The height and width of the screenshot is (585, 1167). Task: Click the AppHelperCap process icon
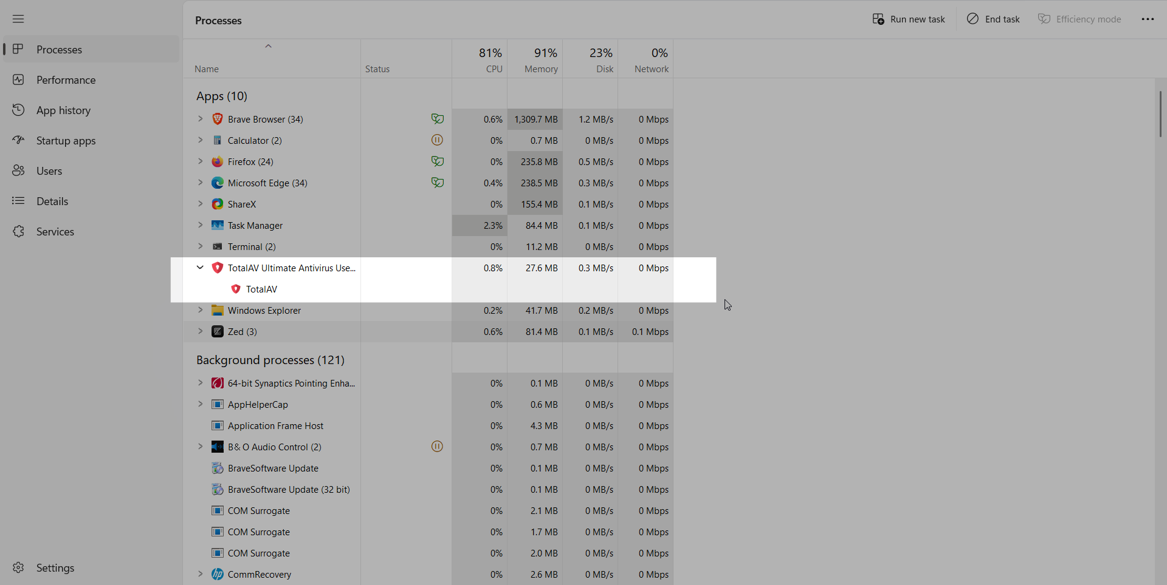tap(218, 404)
